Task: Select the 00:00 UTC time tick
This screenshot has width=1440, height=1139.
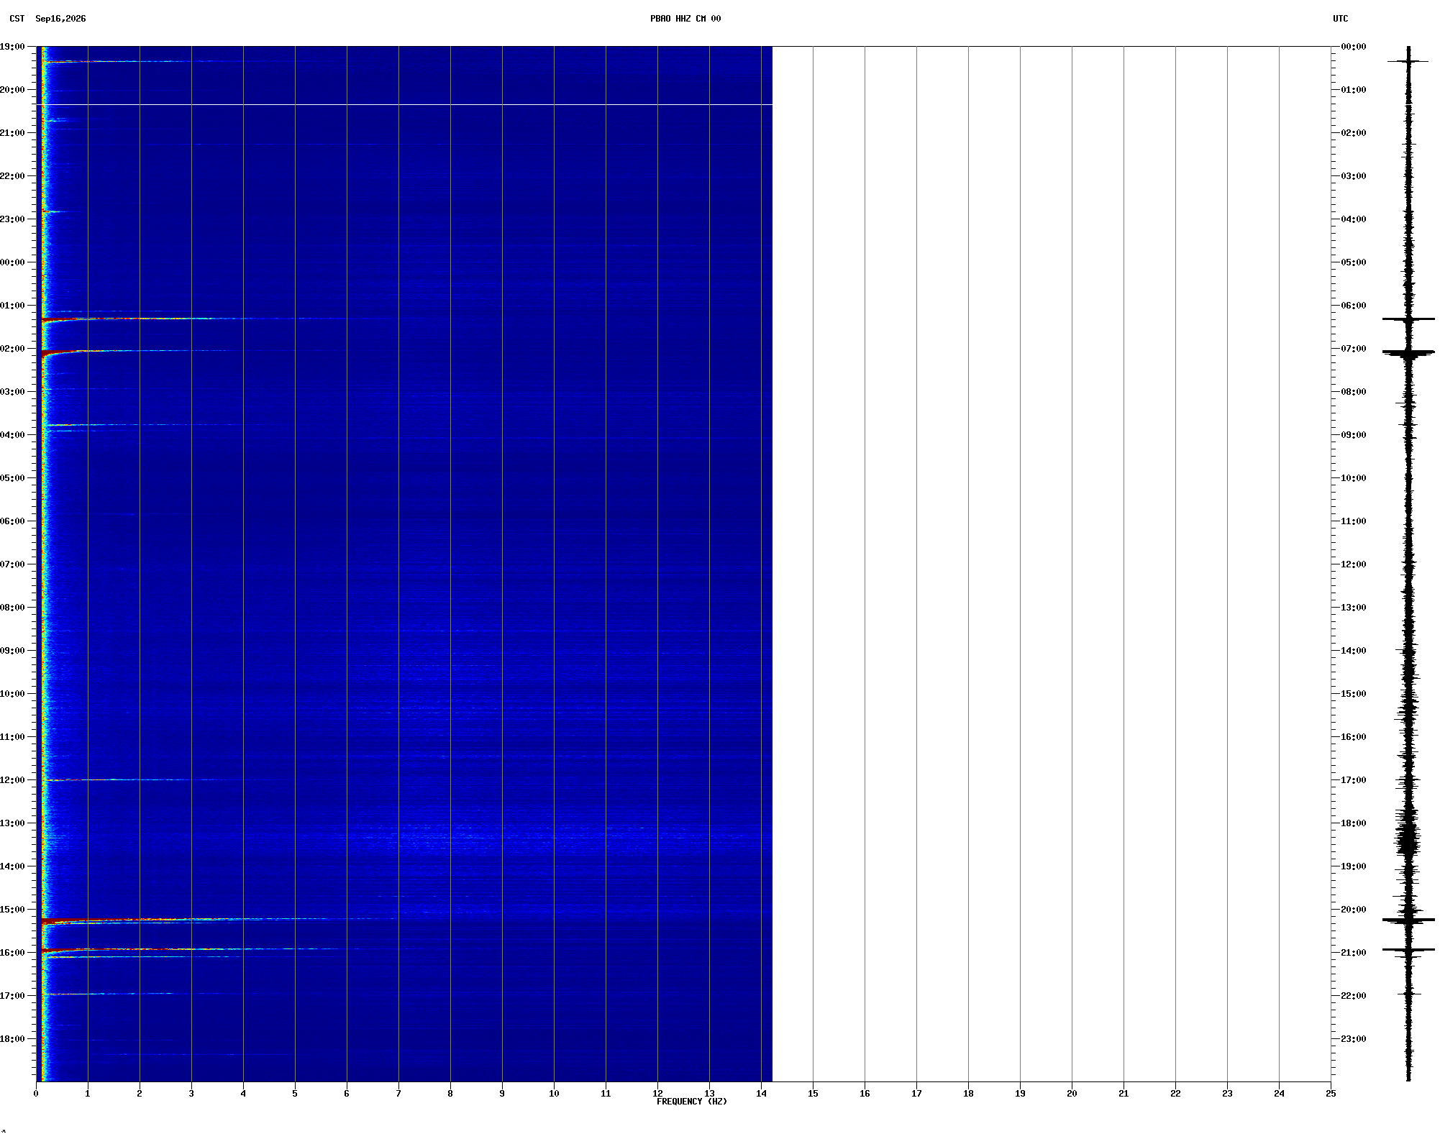Action: point(1353,47)
